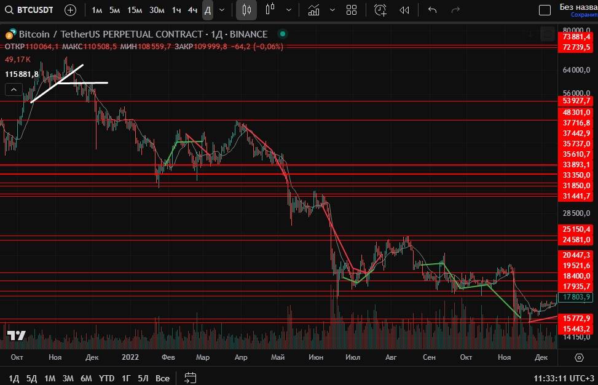
Task: Click the BTCUSDT symbol search button
Action: [29, 10]
